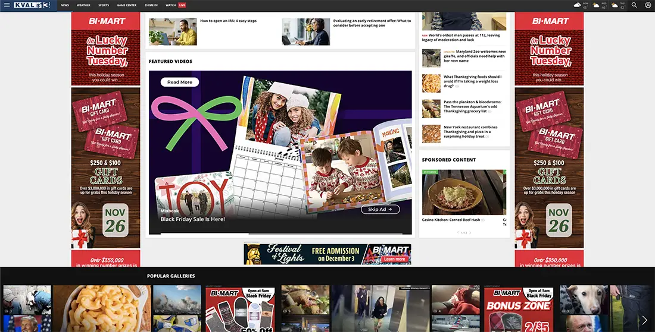Click the Tennessee Aquarium article thumbnail
Screen dimensions: 655x332
[431, 109]
